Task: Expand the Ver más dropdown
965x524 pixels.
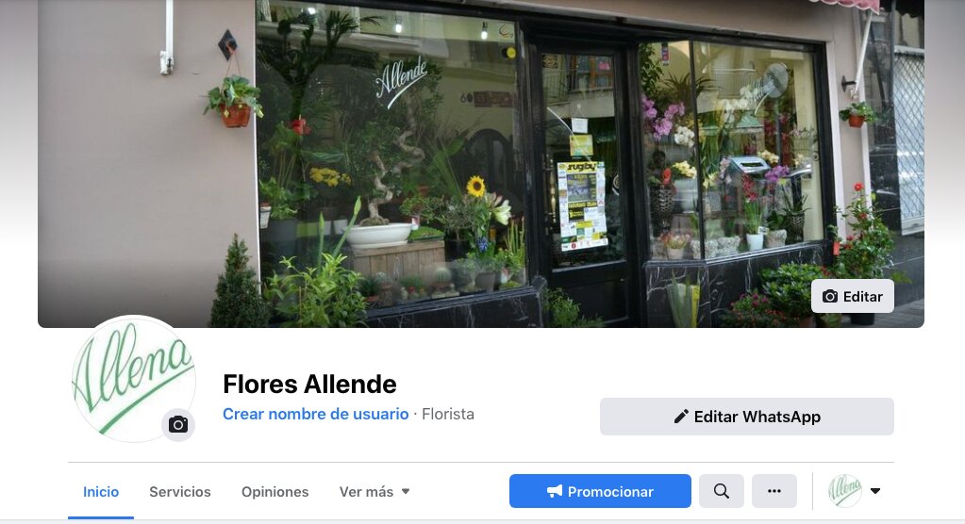Action: [374, 491]
